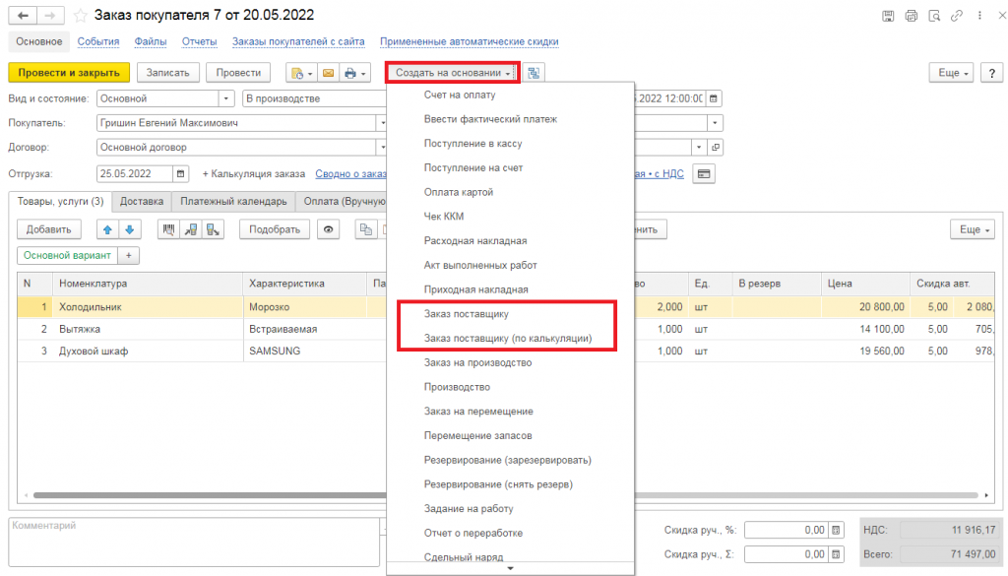Click the printer icon top right

pyautogui.click(x=911, y=16)
